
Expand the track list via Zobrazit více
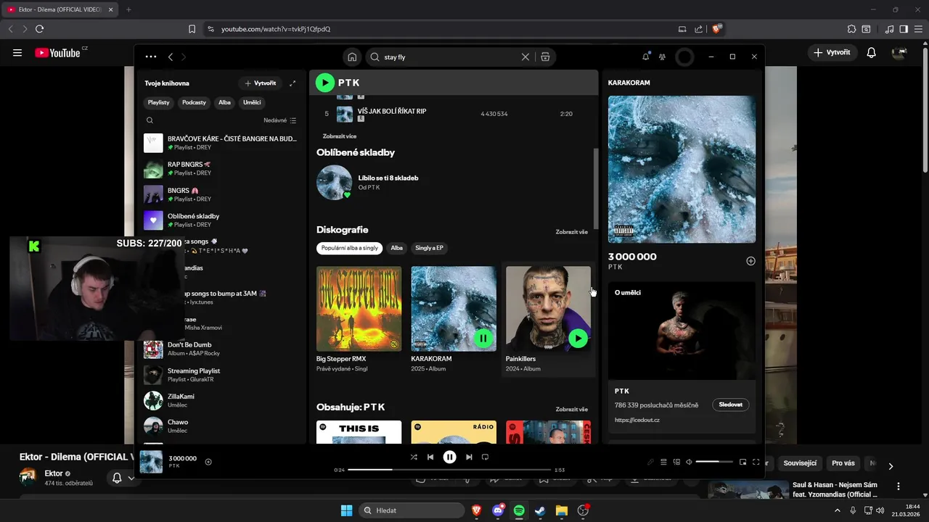point(340,136)
